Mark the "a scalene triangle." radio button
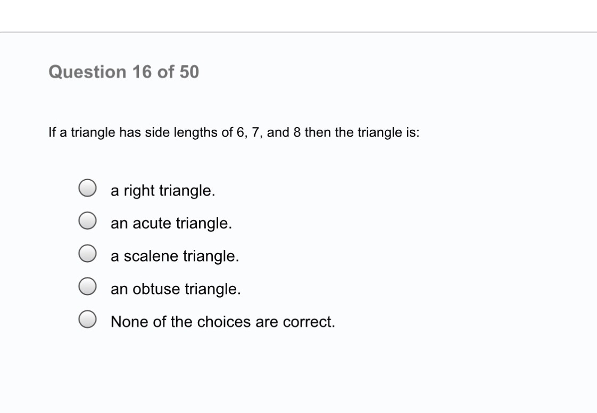 87,254
